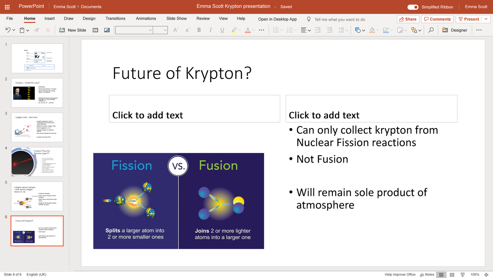Select the Format Painter tool
This screenshot has height=278, width=493.
37,30
